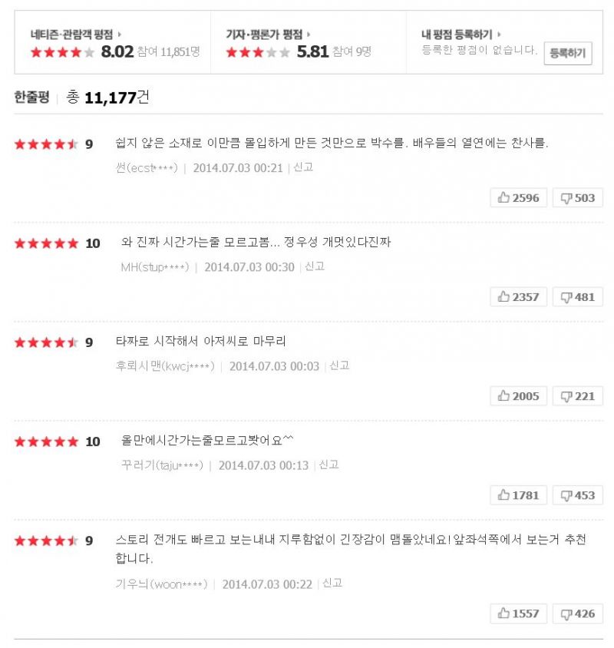Expand 기자·평론가 평점 arrow
614x648 pixels.
pyautogui.click(x=309, y=35)
